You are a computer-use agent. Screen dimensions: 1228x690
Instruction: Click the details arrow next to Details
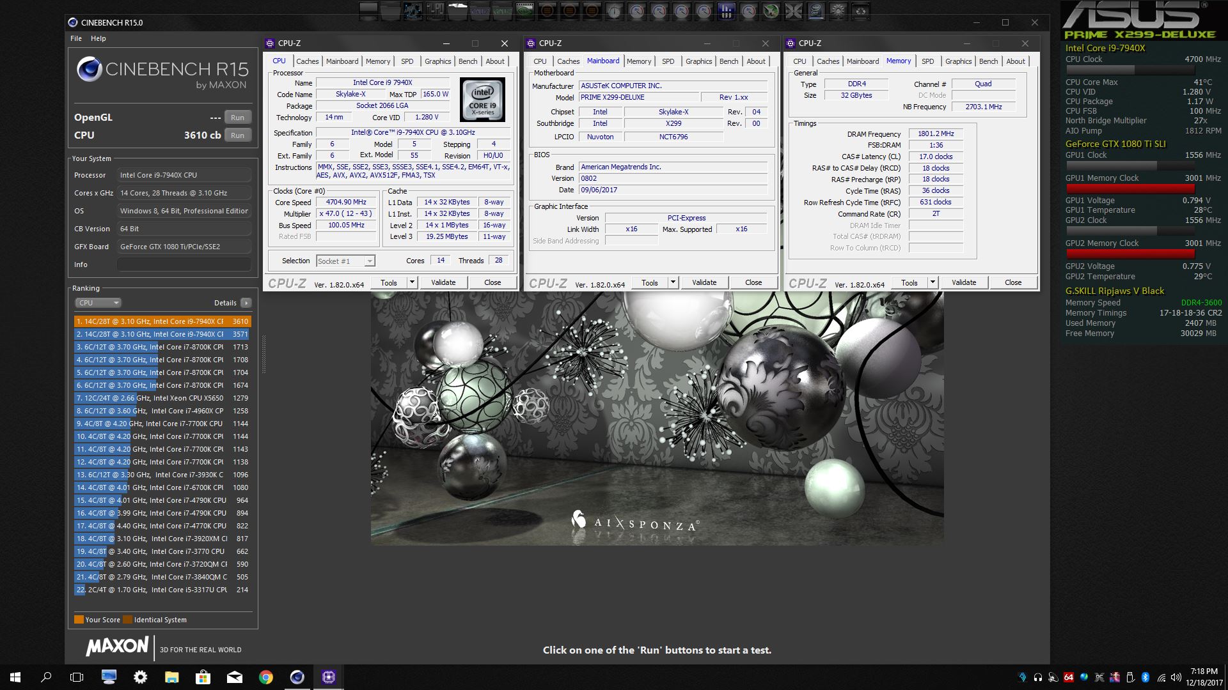[x=246, y=303]
